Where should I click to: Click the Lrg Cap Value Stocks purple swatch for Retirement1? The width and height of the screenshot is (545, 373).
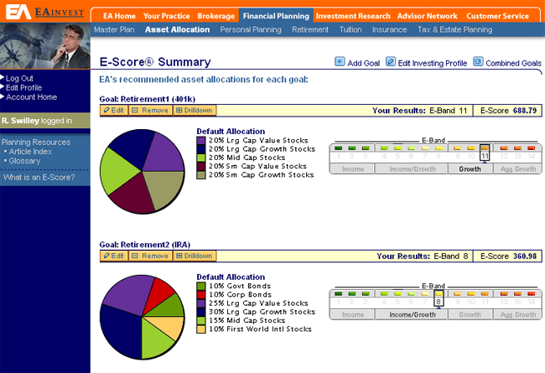point(201,141)
